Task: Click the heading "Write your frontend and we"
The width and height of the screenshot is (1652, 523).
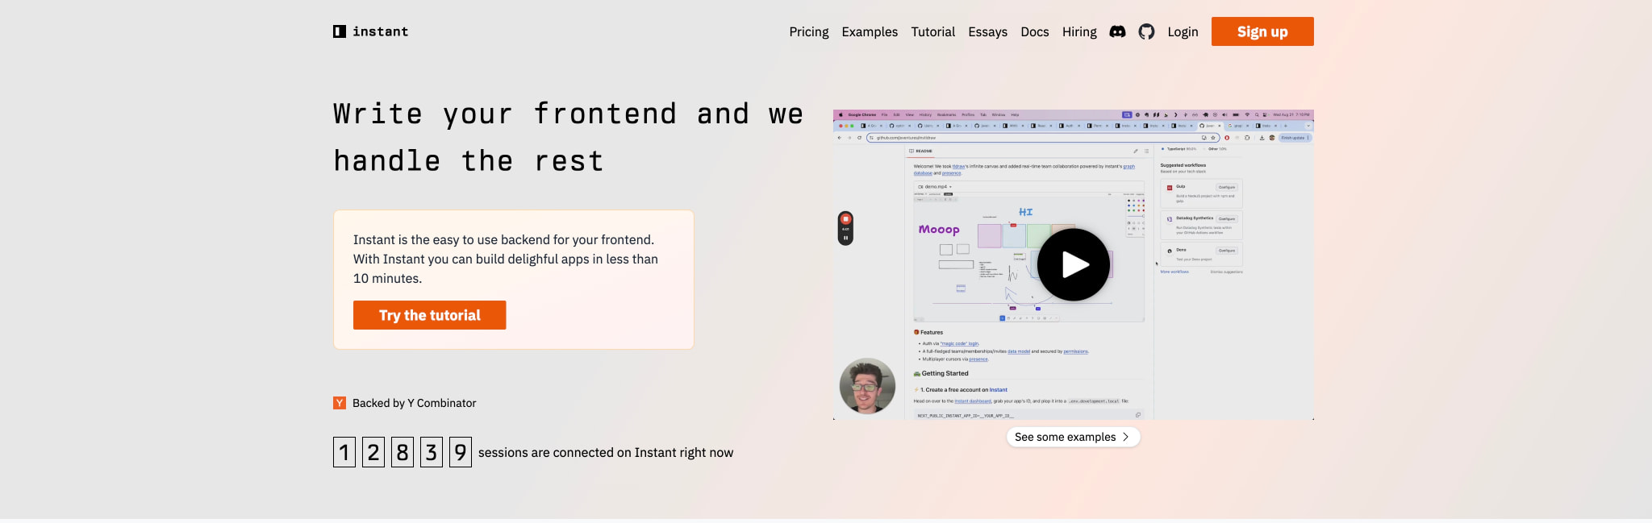Action: (569, 114)
